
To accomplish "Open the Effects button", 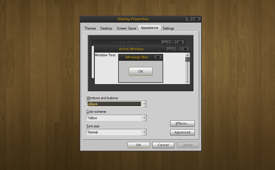I will pos(182,124).
